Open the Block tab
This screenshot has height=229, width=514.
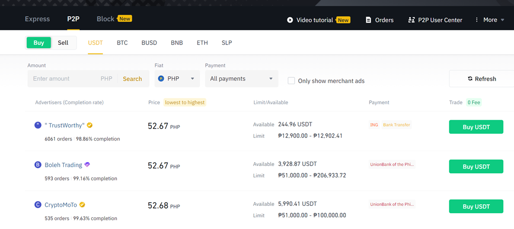coord(105,19)
